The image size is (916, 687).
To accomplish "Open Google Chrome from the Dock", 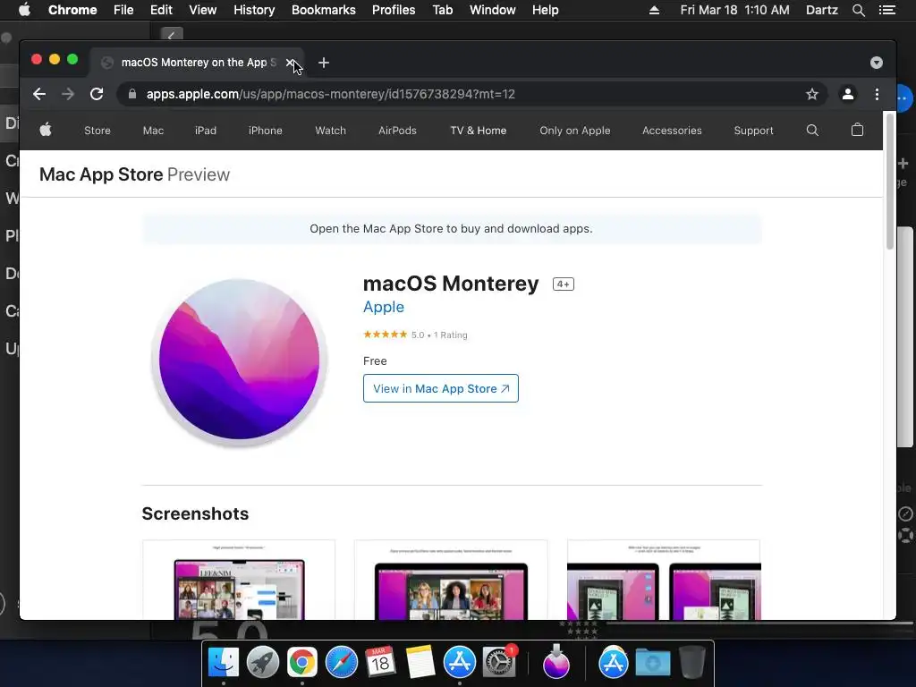I will (302, 663).
